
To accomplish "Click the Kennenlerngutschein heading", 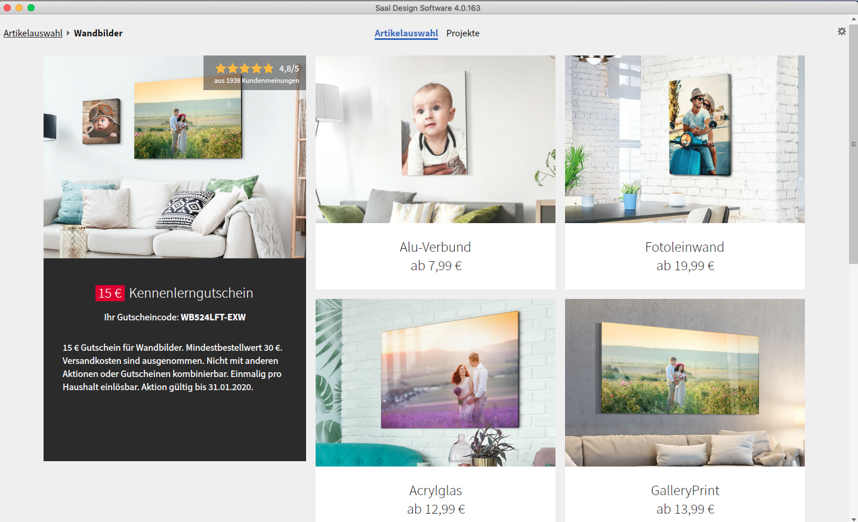I will [191, 293].
